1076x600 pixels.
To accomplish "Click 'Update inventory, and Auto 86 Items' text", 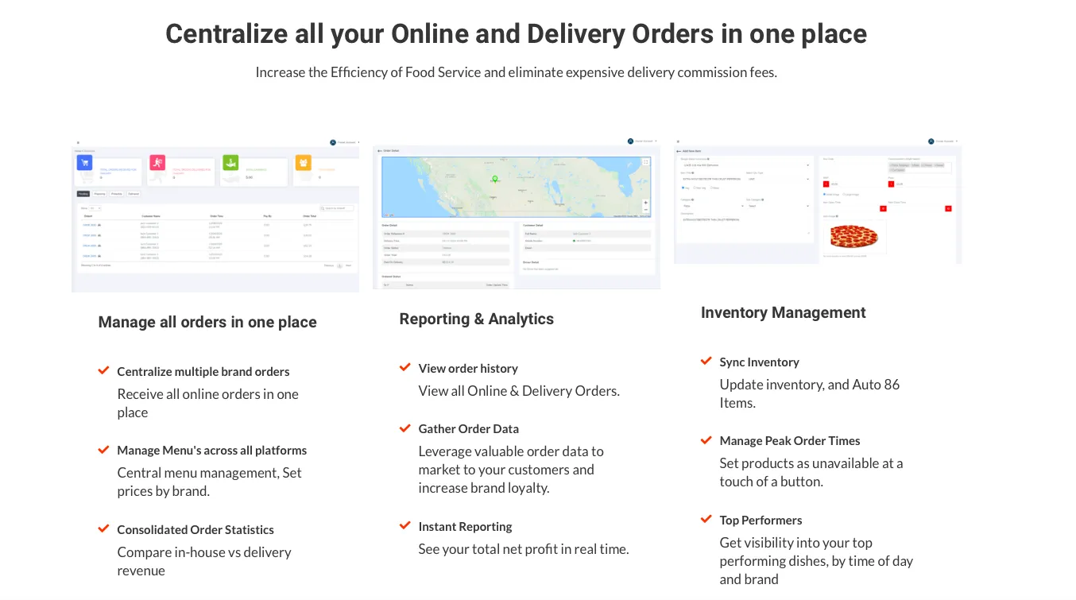I will (x=810, y=393).
